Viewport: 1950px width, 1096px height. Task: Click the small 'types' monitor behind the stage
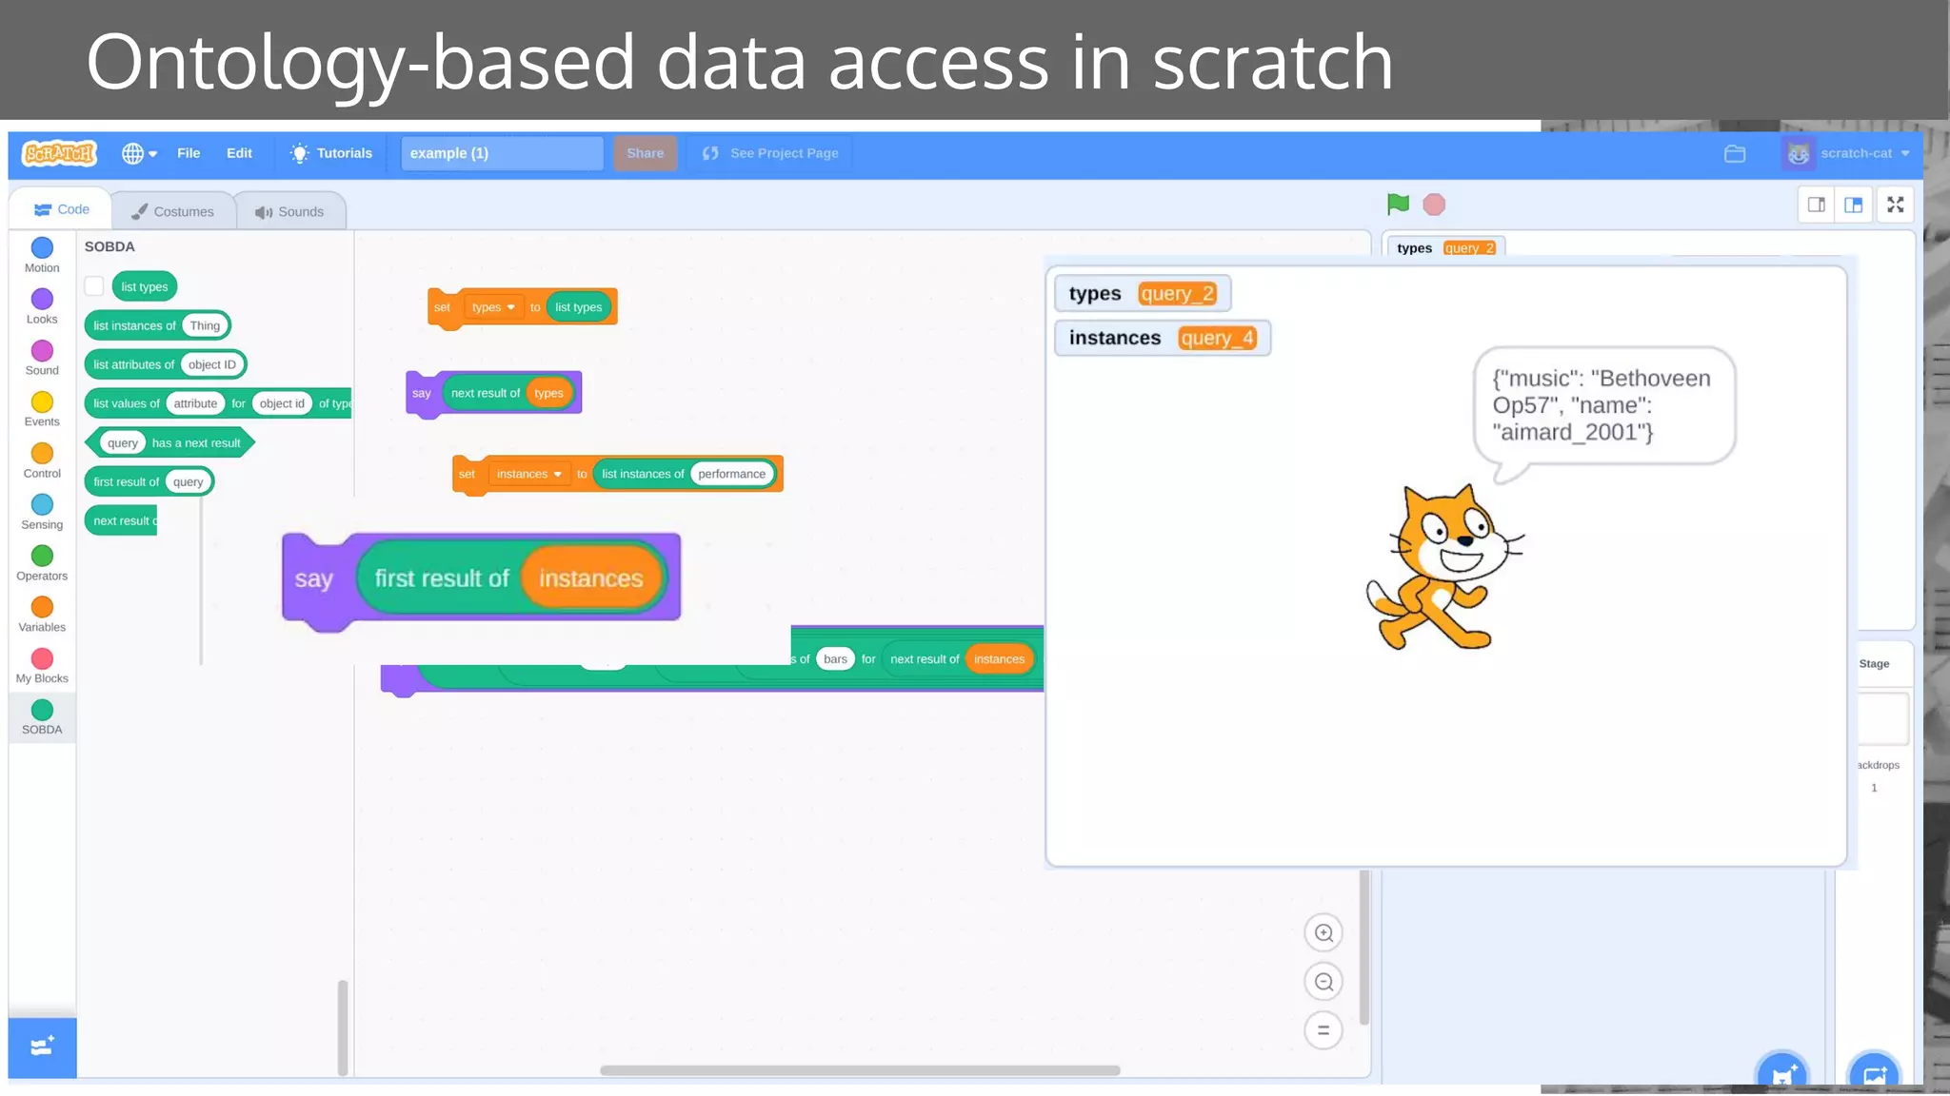coord(1444,247)
